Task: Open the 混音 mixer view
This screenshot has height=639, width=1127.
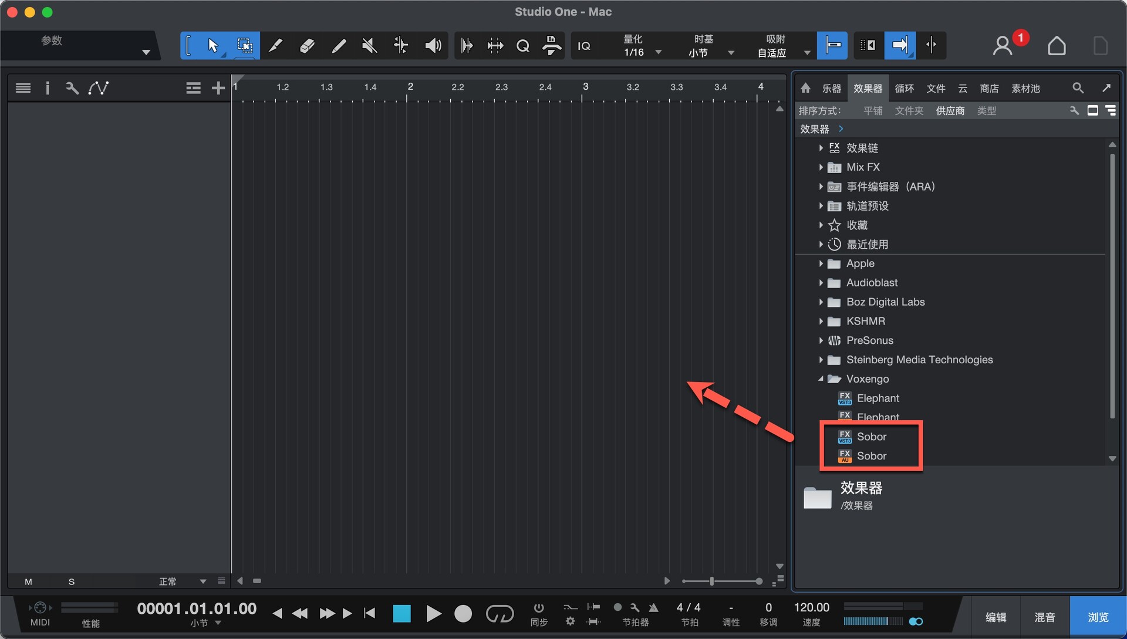Action: pyautogui.click(x=1044, y=617)
